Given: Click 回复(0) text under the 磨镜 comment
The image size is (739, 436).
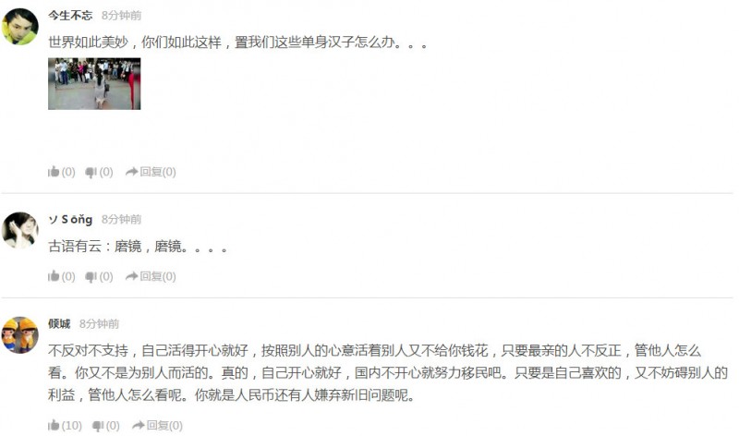Looking at the screenshot, I should pos(158,277).
